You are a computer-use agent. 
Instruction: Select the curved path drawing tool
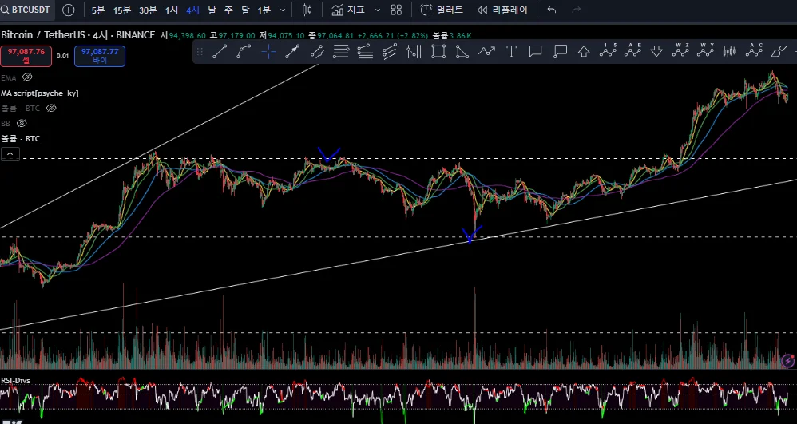244,51
